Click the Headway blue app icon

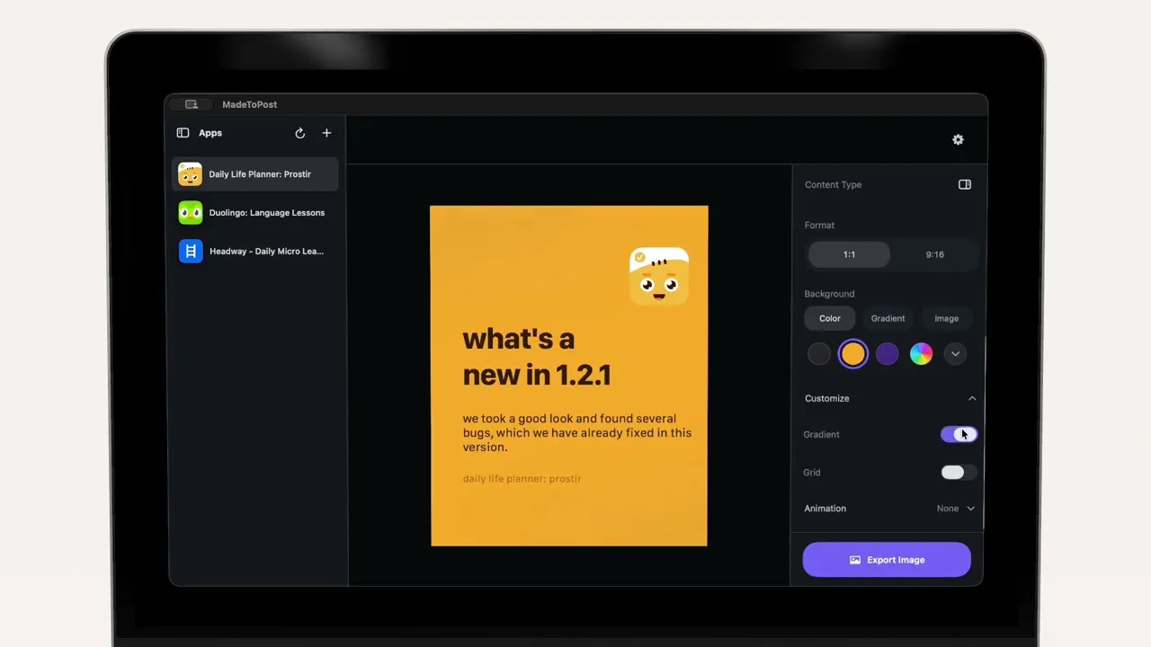pos(190,252)
